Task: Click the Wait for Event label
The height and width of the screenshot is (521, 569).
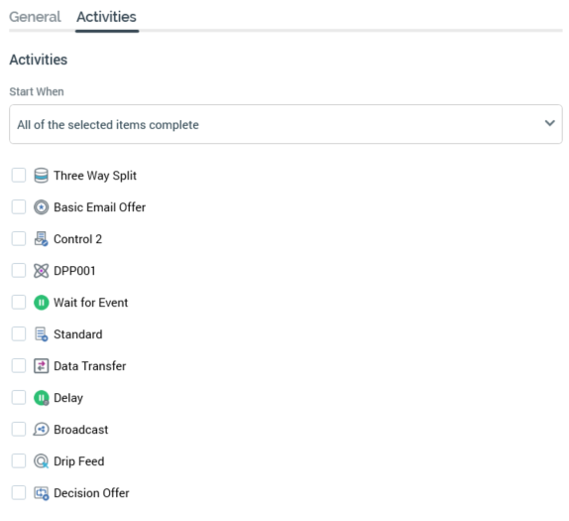Action: point(91,303)
